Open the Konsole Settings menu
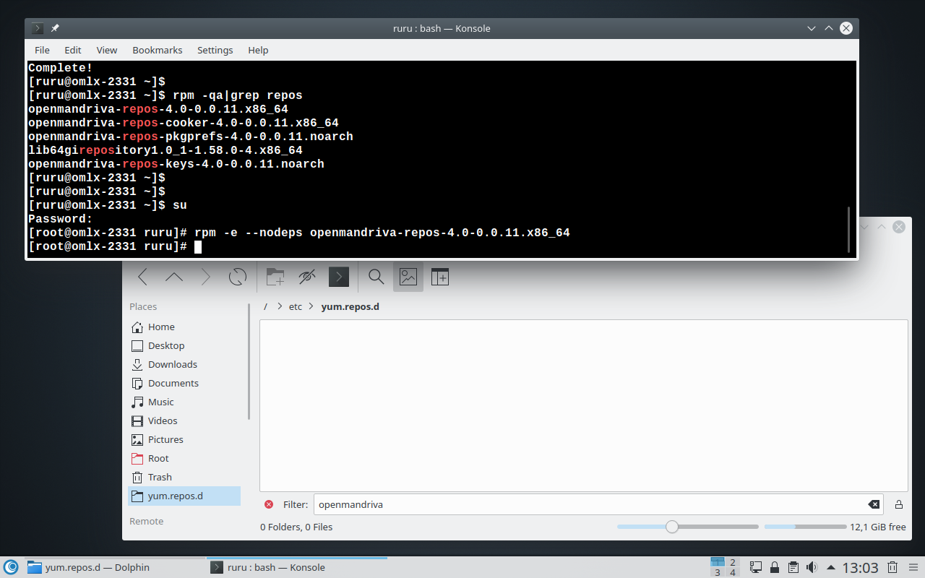 tap(215, 50)
